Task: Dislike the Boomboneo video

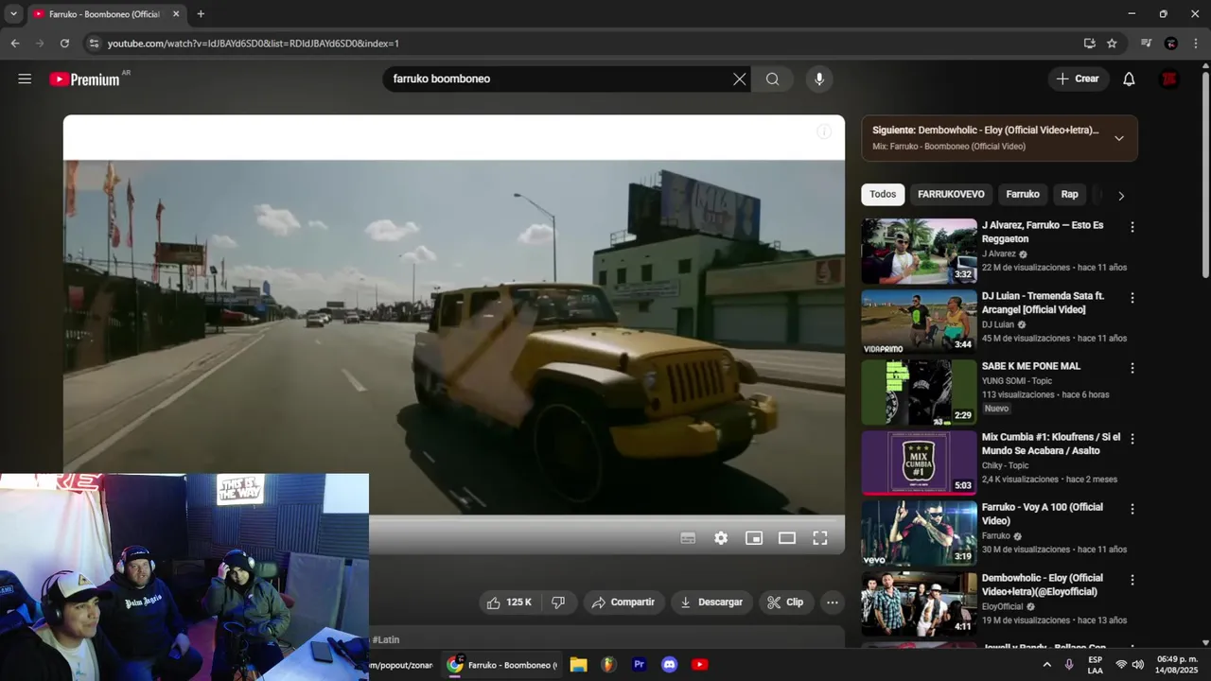Action: (558, 602)
